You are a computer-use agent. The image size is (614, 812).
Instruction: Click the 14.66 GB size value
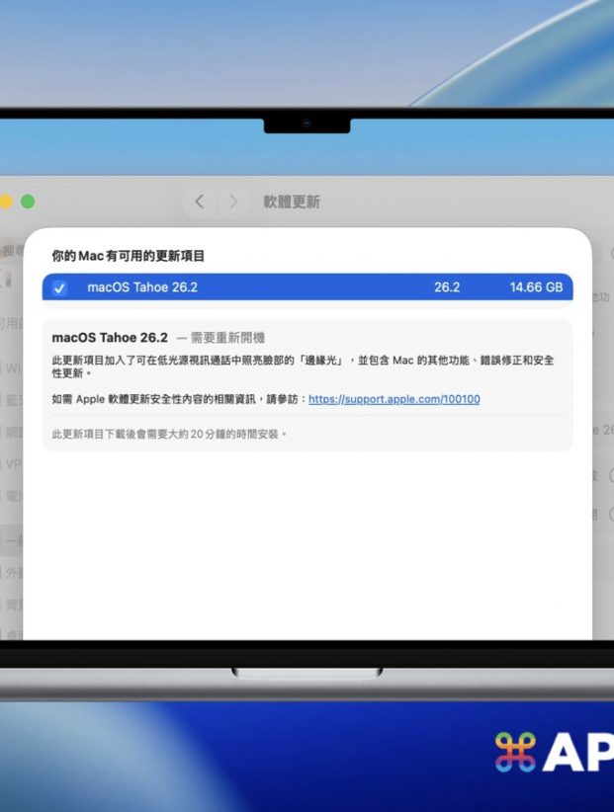536,287
